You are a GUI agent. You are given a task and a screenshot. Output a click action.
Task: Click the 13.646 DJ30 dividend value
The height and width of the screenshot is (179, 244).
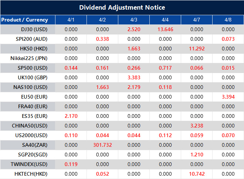[165, 29]
